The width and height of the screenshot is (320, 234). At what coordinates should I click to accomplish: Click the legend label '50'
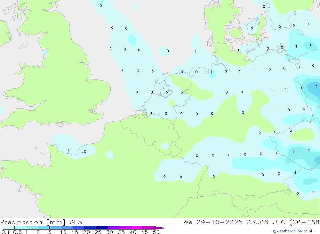pos(156,232)
